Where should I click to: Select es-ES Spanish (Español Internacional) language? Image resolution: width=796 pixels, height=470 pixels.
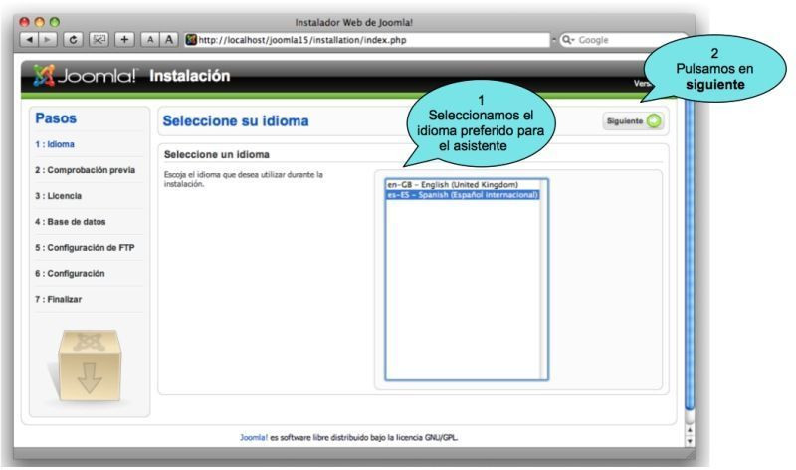[x=464, y=195]
